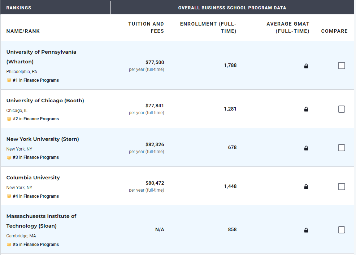Click the Cambridge, MA location text

(x=21, y=236)
